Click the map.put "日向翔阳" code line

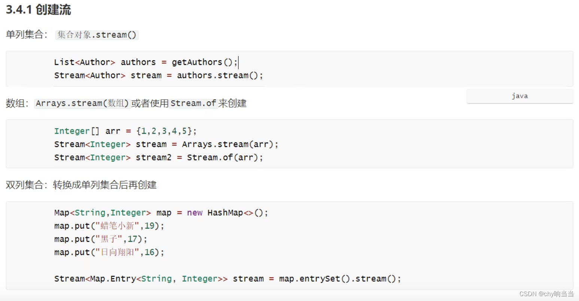[109, 252]
